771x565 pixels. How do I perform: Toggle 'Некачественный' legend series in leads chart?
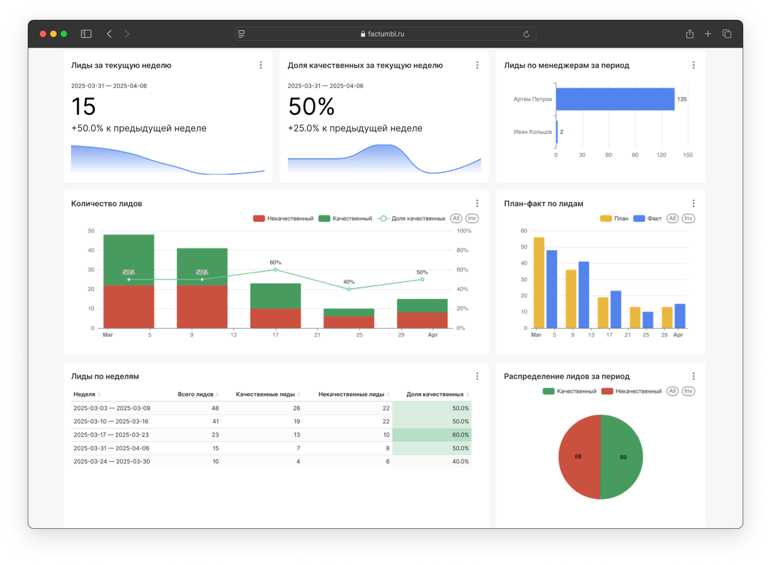(x=284, y=219)
